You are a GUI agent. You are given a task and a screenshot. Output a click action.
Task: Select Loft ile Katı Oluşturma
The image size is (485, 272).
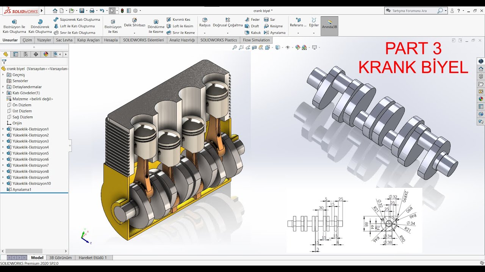tap(74, 26)
